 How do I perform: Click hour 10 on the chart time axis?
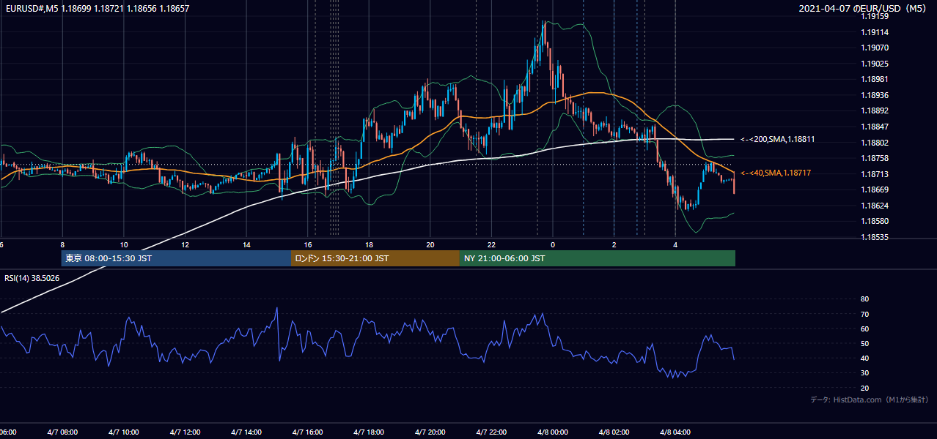[x=124, y=244]
